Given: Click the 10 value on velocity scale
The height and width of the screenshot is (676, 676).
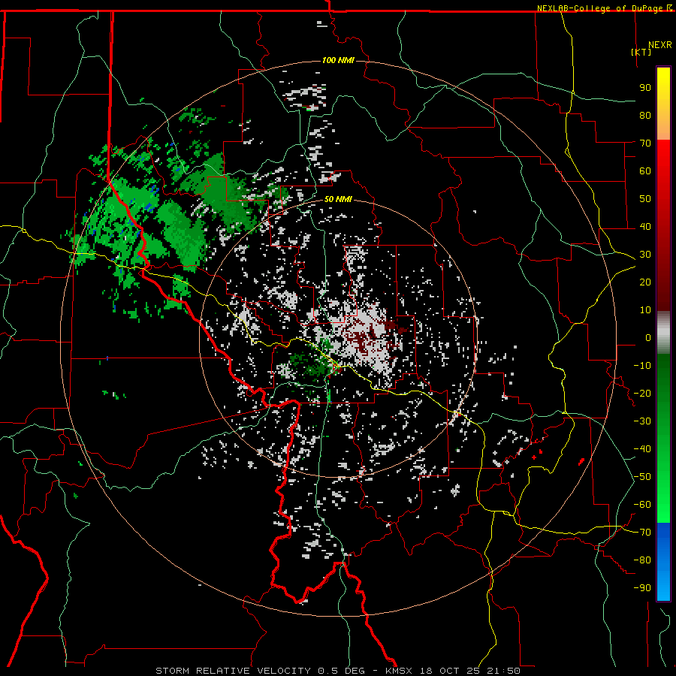Looking at the screenshot, I should pos(645,310).
